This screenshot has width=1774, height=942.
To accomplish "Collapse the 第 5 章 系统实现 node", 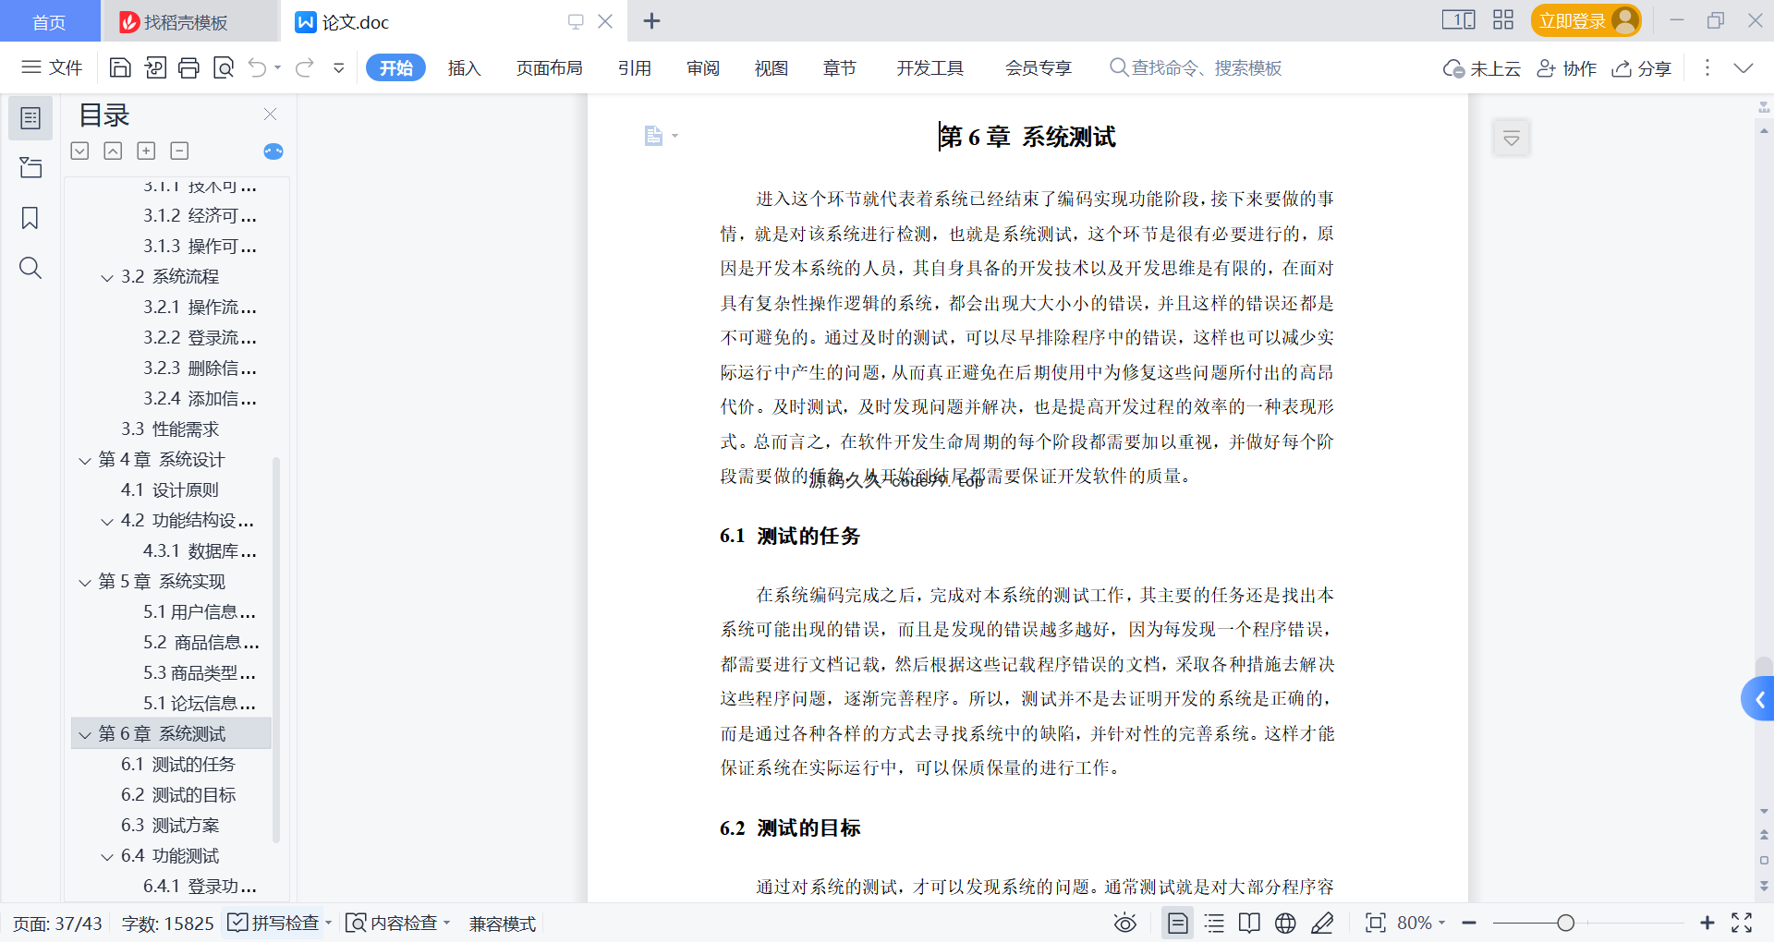I will click(x=85, y=582).
